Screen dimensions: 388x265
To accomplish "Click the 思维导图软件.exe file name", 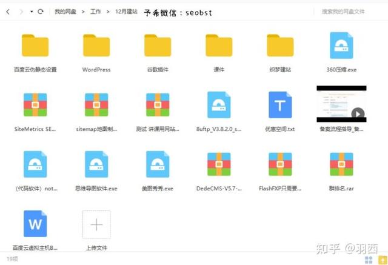I will [96, 189].
